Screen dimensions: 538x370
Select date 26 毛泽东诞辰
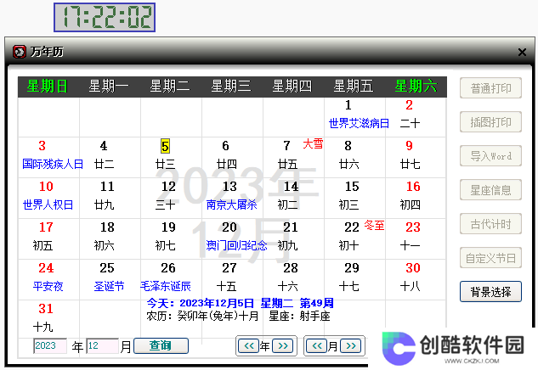click(171, 277)
